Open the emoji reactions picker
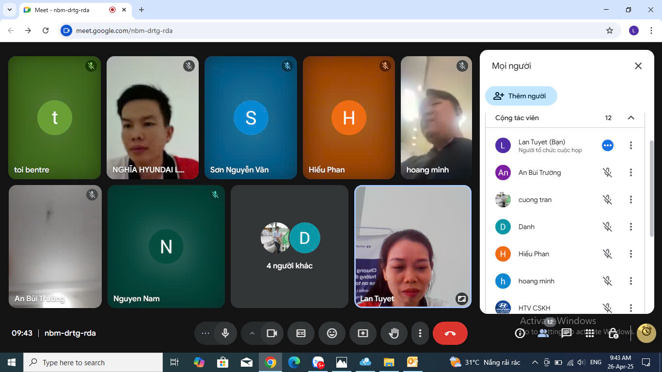Viewport: 662px width, 372px height. click(x=332, y=333)
